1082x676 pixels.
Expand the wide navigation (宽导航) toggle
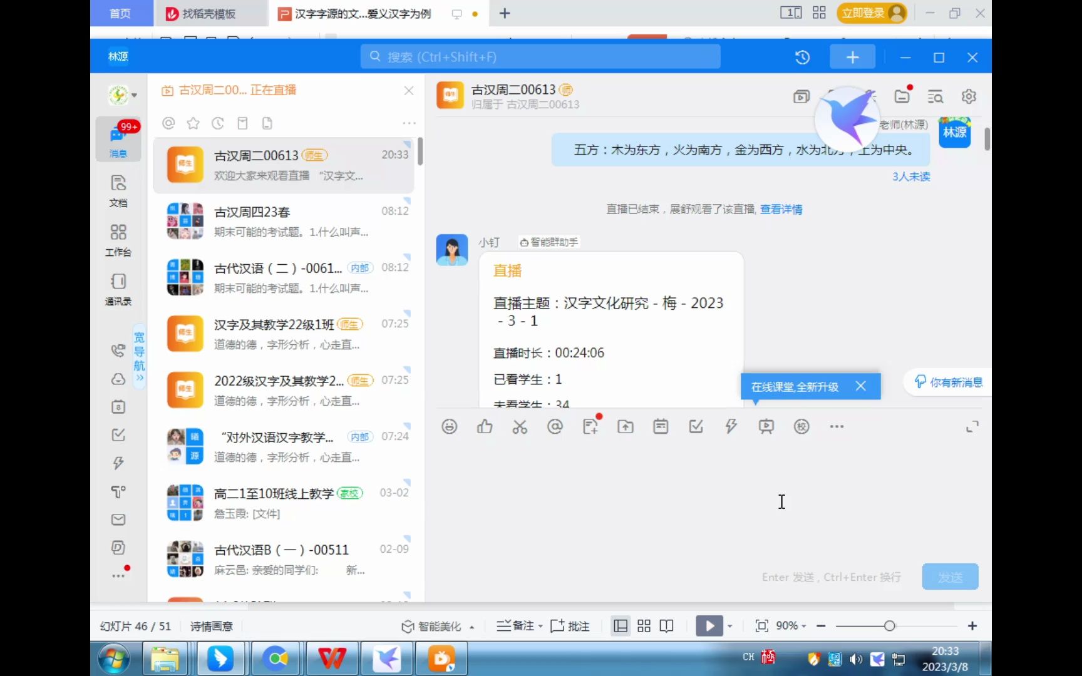[x=139, y=356]
